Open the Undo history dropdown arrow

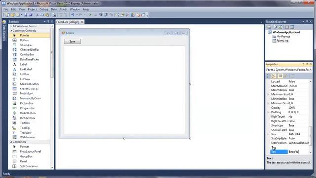[x=77, y=15]
